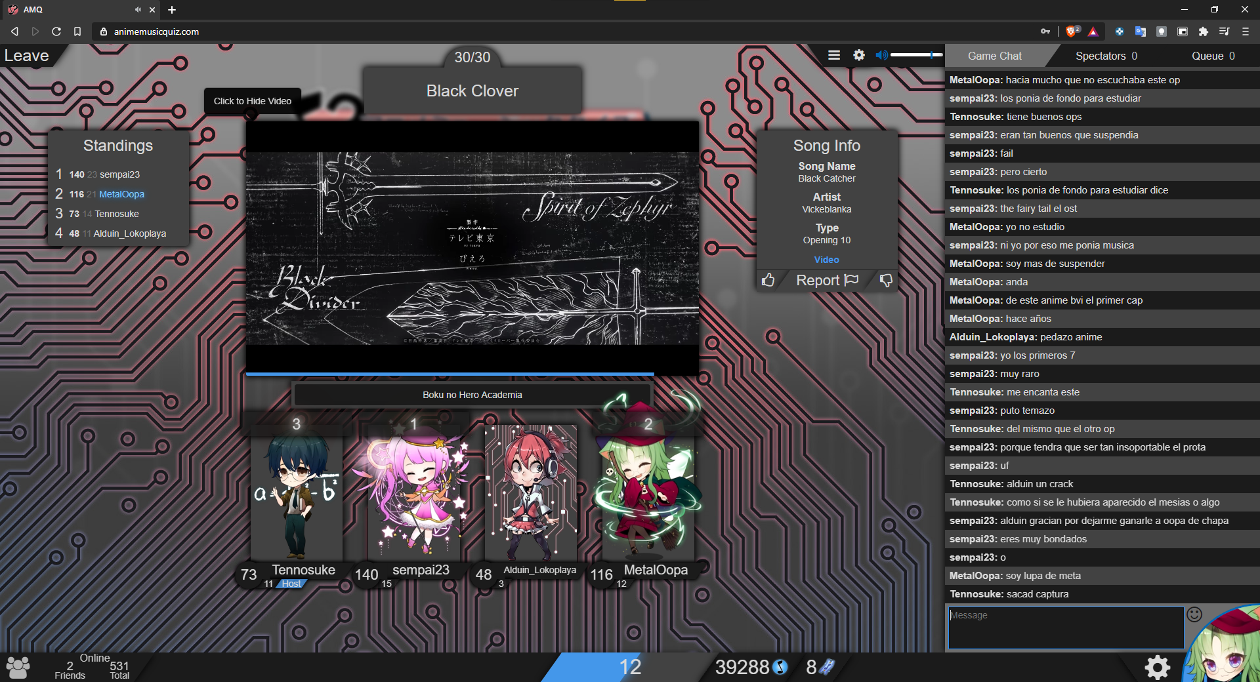Click sempai23 'puto temazo' chat message
The height and width of the screenshot is (682, 1260).
click(1102, 411)
